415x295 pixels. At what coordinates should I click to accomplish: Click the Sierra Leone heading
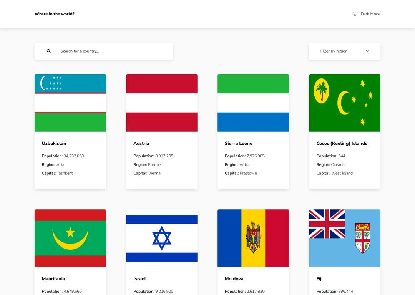[239, 143]
